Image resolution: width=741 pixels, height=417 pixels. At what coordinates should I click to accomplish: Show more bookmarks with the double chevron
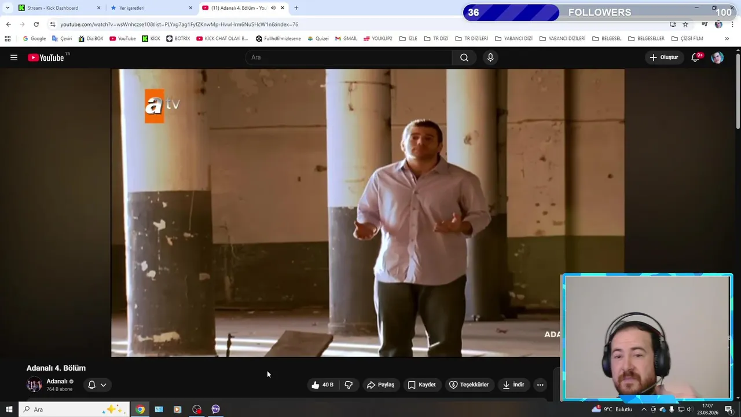point(727,39)
